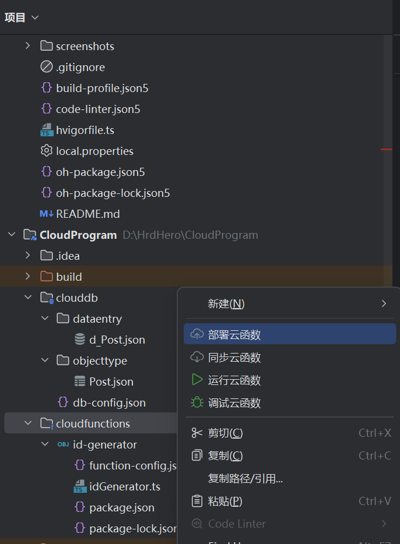Select the db-config.json file
The height and width of the screenshot is (544, 400).
[109, 402]
